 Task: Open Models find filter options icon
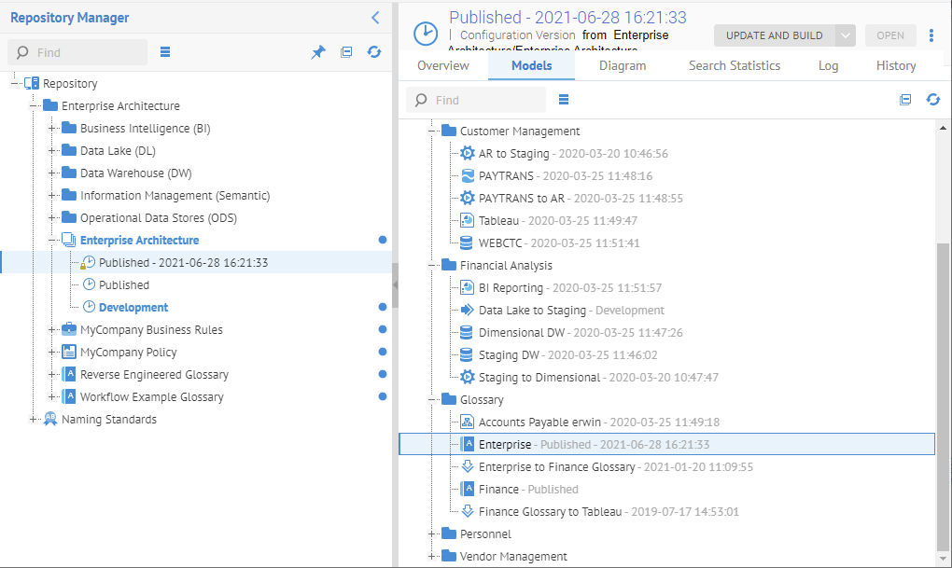pyautogui.click(x=564, y=100)
